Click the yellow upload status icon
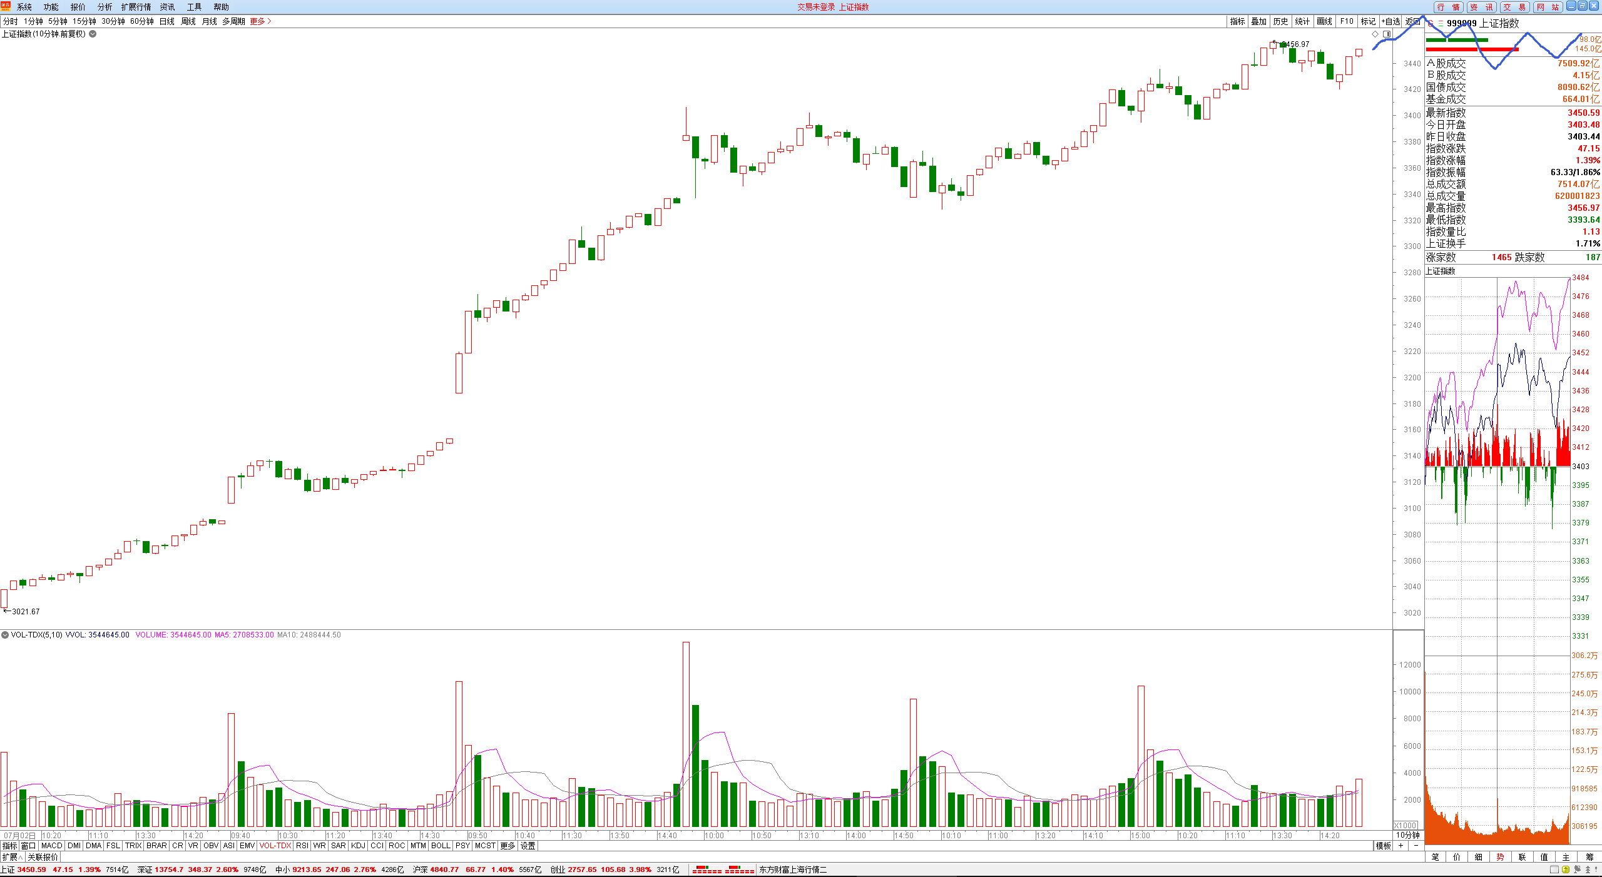This screenshot has width=1602, height=877. pyautogui.click(x=1565, y=869)
